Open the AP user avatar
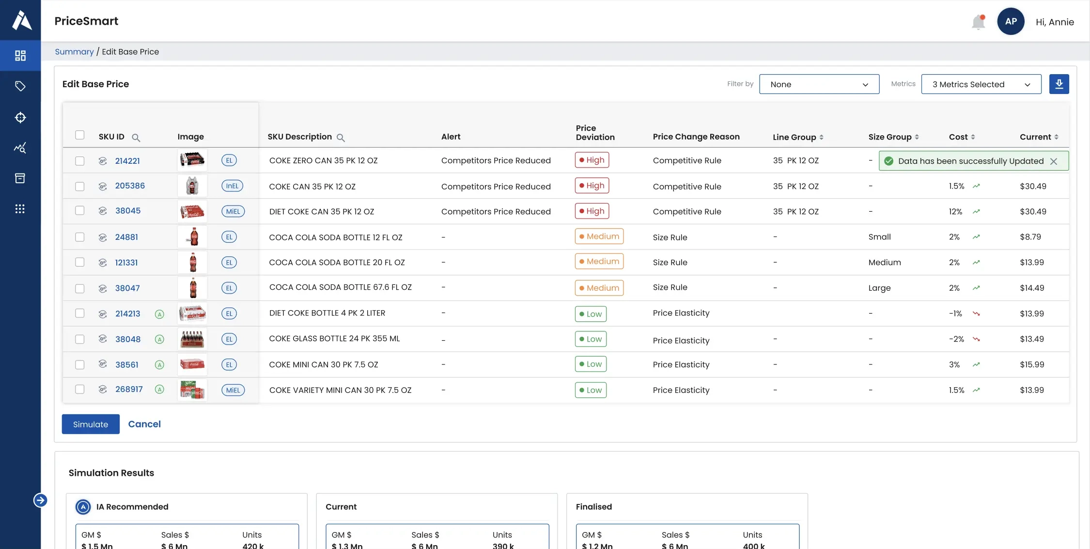 point(1011,21)
